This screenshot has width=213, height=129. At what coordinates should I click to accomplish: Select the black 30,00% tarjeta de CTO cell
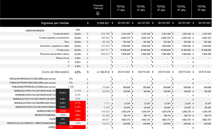(62, 93)
